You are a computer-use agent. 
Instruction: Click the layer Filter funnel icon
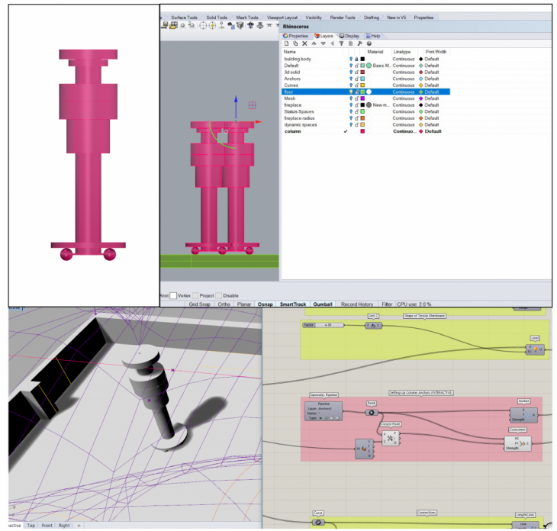(340, 43)
